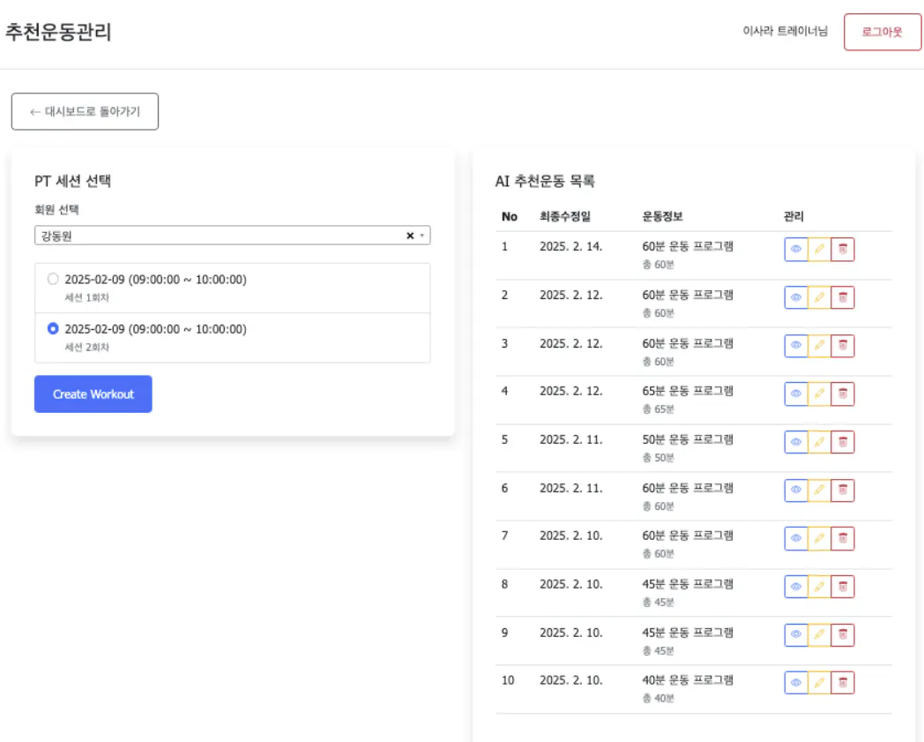Click the No column header
Screen dimensions: 924x742
click(x=509, y=216)
